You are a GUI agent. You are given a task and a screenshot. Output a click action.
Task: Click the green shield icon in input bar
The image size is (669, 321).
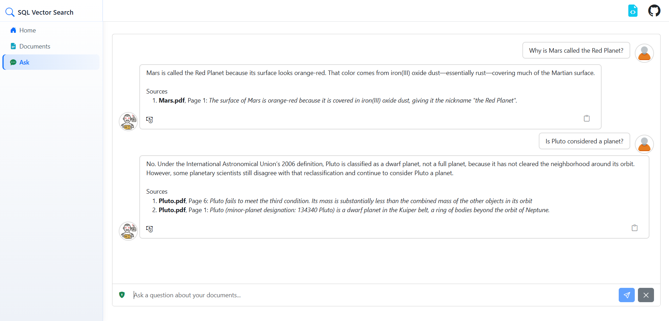pos(122,295)
